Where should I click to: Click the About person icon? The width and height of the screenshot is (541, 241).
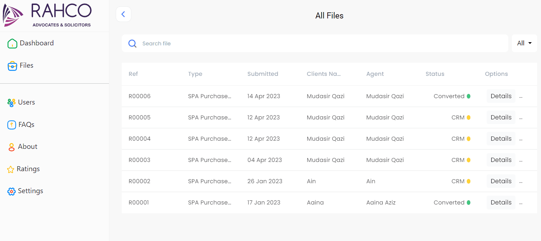12,147
